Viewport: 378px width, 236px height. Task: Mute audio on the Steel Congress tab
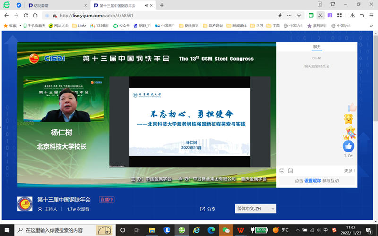146,5
